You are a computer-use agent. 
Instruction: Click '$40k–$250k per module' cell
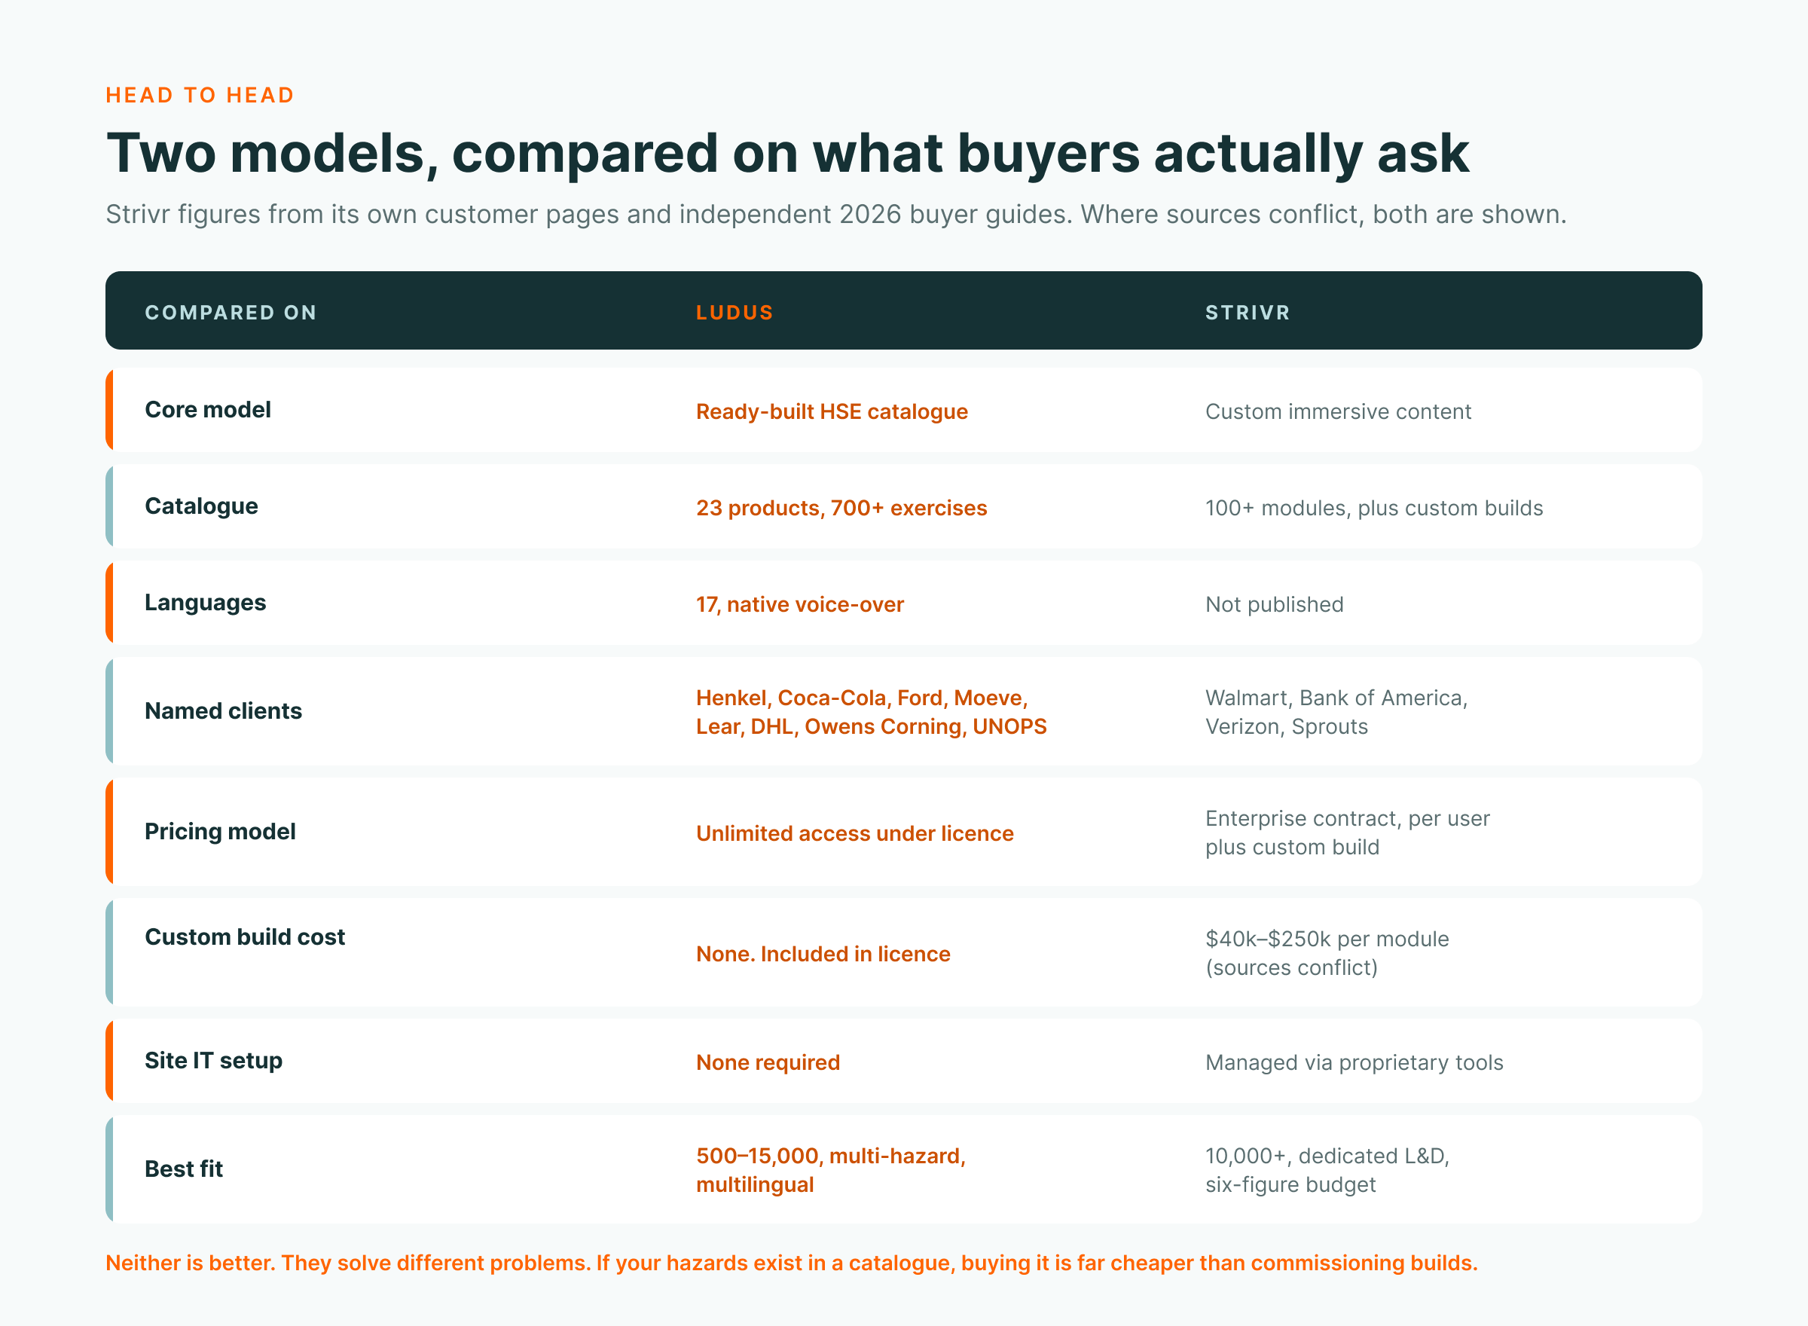pos(1327,953)
